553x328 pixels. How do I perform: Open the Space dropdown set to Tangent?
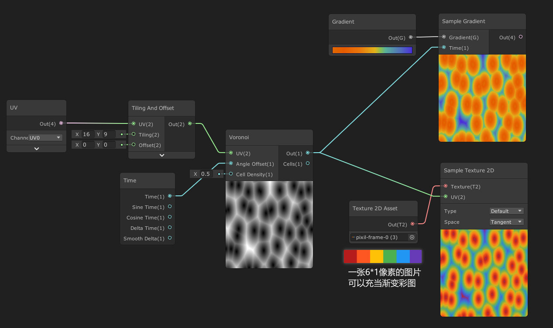pos(506,222)
